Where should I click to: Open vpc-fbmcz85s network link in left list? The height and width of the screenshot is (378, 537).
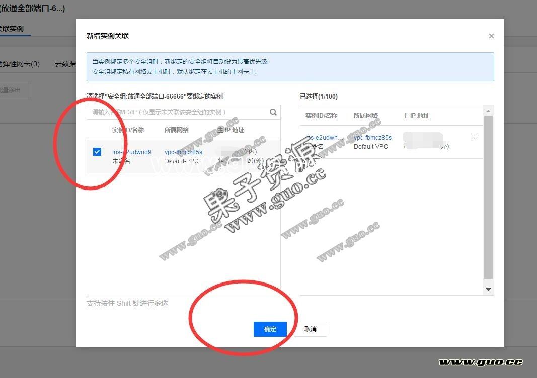[183, 152]
